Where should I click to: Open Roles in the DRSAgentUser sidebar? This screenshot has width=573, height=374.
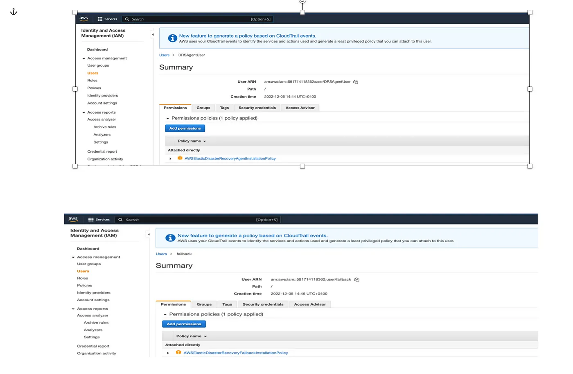click(x=92, y=81)
